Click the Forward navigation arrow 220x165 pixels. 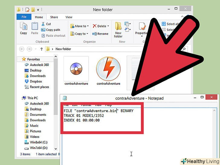click(29, 49)
